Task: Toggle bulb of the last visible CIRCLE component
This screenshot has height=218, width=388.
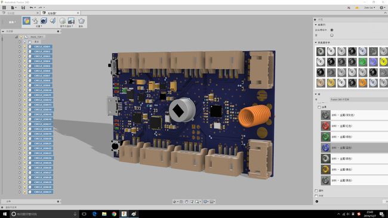Action: (24, 192)
